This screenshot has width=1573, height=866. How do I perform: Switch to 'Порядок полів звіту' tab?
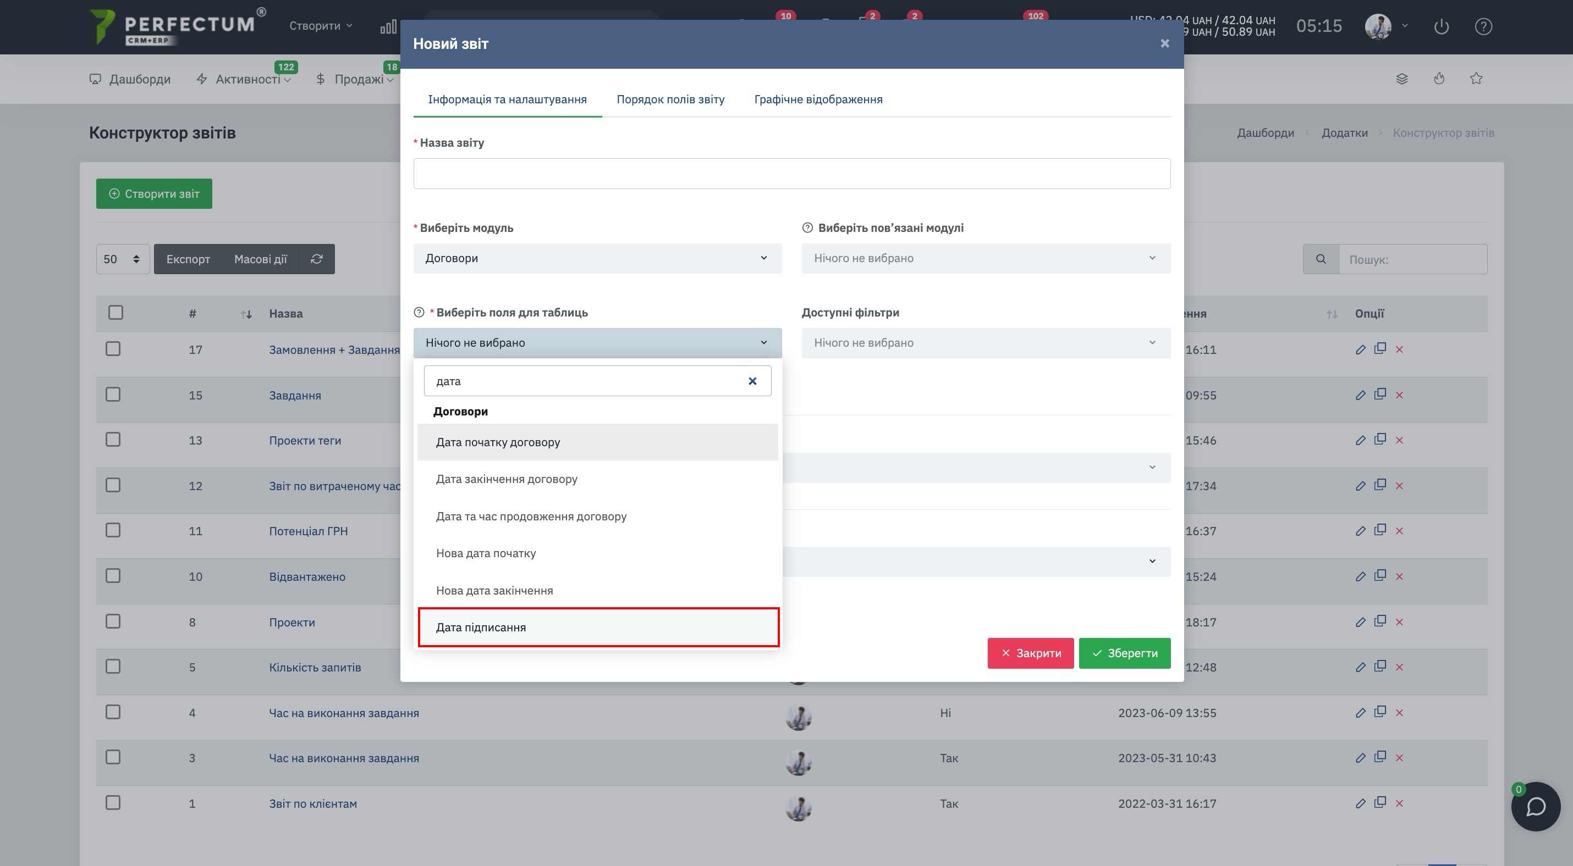(670, 99)
